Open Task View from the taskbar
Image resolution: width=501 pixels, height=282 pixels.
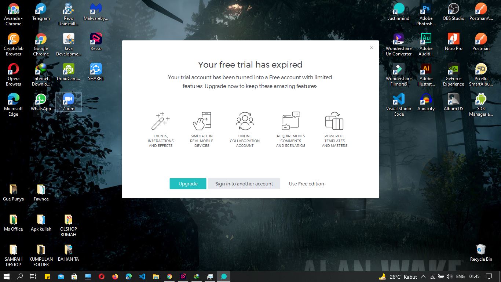tap(33, 276)
